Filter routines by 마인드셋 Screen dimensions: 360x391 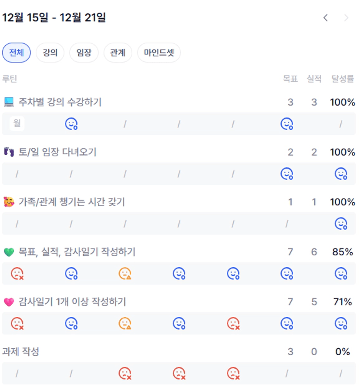tap(159, 53)
